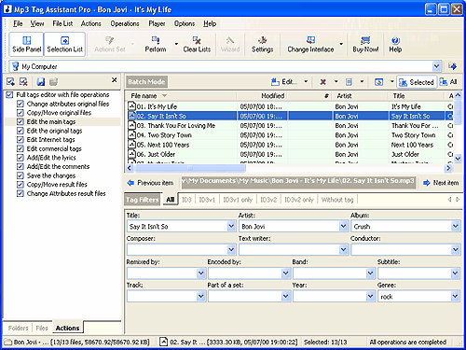466x350 pixels.
Task: Toggle Full tags editor with file operations checkbox
Action: coord(9,94)
